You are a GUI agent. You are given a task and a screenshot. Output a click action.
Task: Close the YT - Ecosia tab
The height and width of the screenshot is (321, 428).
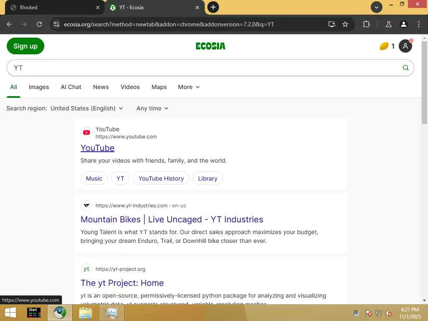coord(197,8)
